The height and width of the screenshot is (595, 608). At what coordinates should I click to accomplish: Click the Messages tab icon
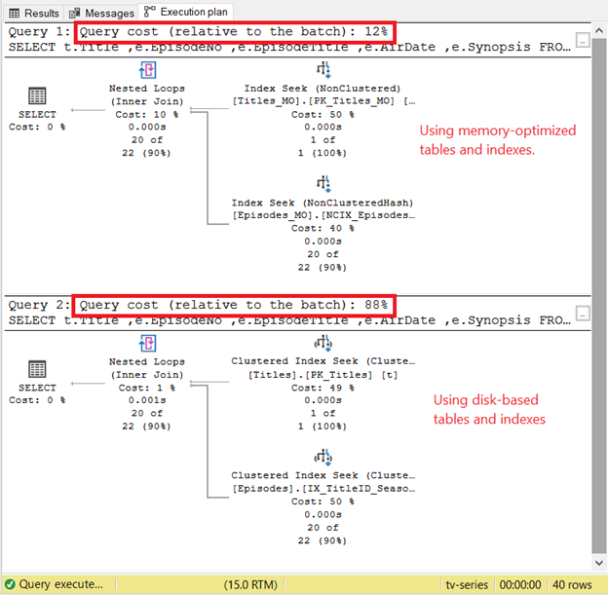[x=74, y=14]
